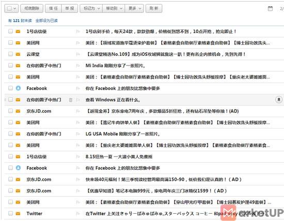This screenshot has height=221, width=284.
Task: Flag the Mi India email
Action: (78, 66)
